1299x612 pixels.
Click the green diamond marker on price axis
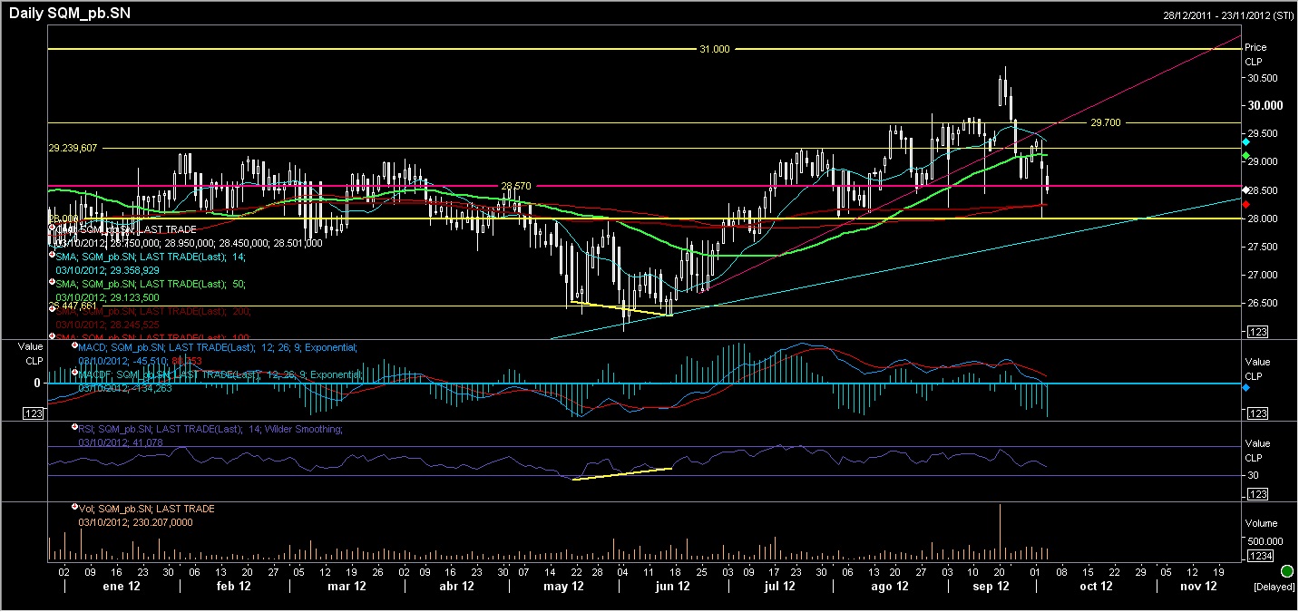click(1245, 156)
